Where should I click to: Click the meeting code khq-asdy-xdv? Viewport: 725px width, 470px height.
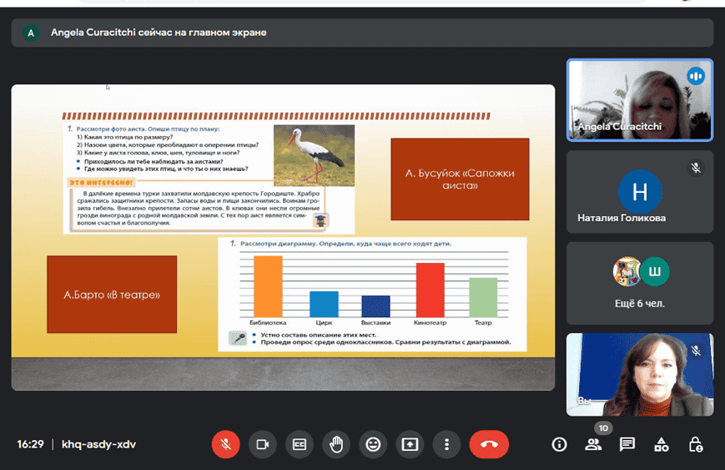tap(98, 444)
